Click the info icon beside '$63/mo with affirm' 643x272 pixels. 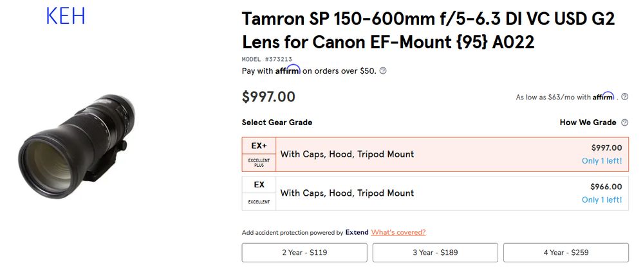624,97
